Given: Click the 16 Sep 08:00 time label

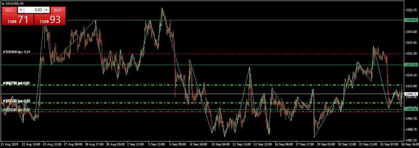Looking at the screenshot, I should pos(284,144).
